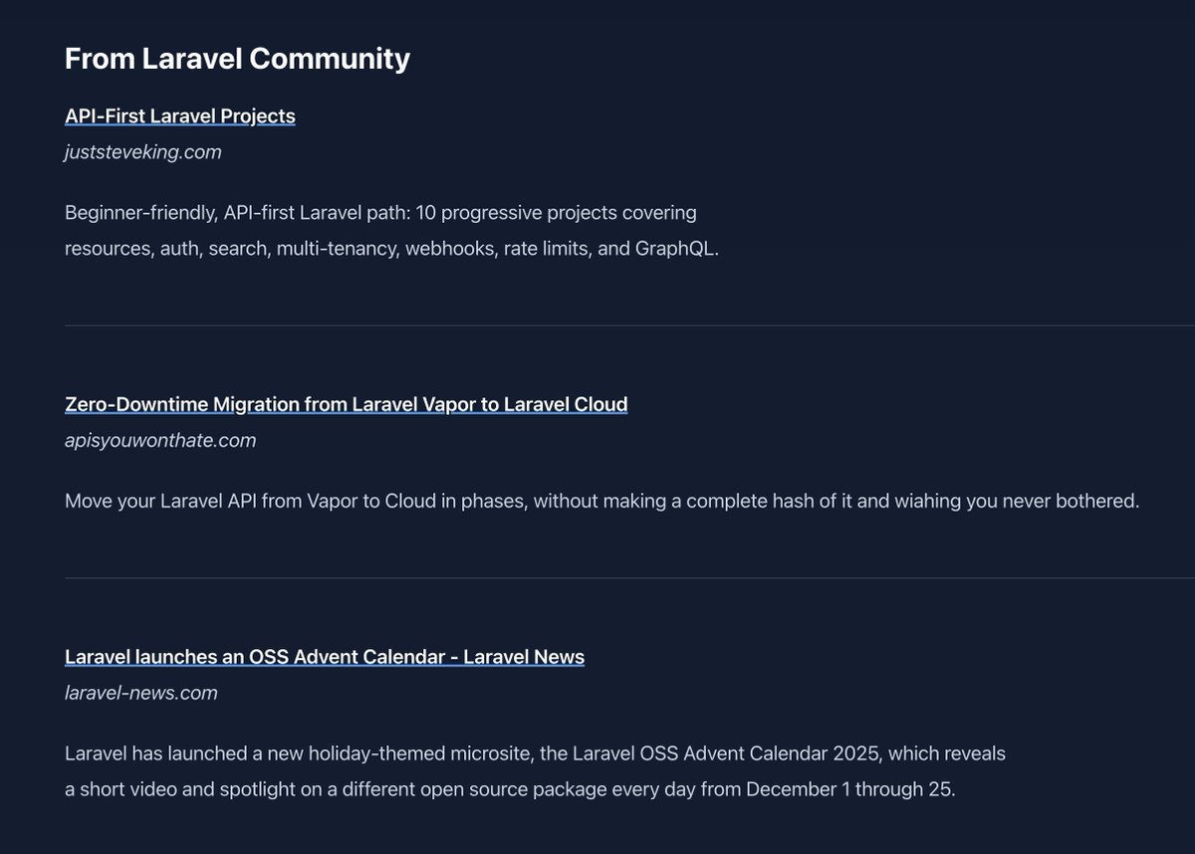Select the apisyouwonthate.com source label
Image resolution: width=1195 pixels, height=854 pixels.
point(160,440)
